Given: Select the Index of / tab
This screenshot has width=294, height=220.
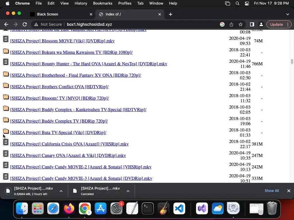Looking at the screenshot, I should pyautogui.click(x=129, y=14).
